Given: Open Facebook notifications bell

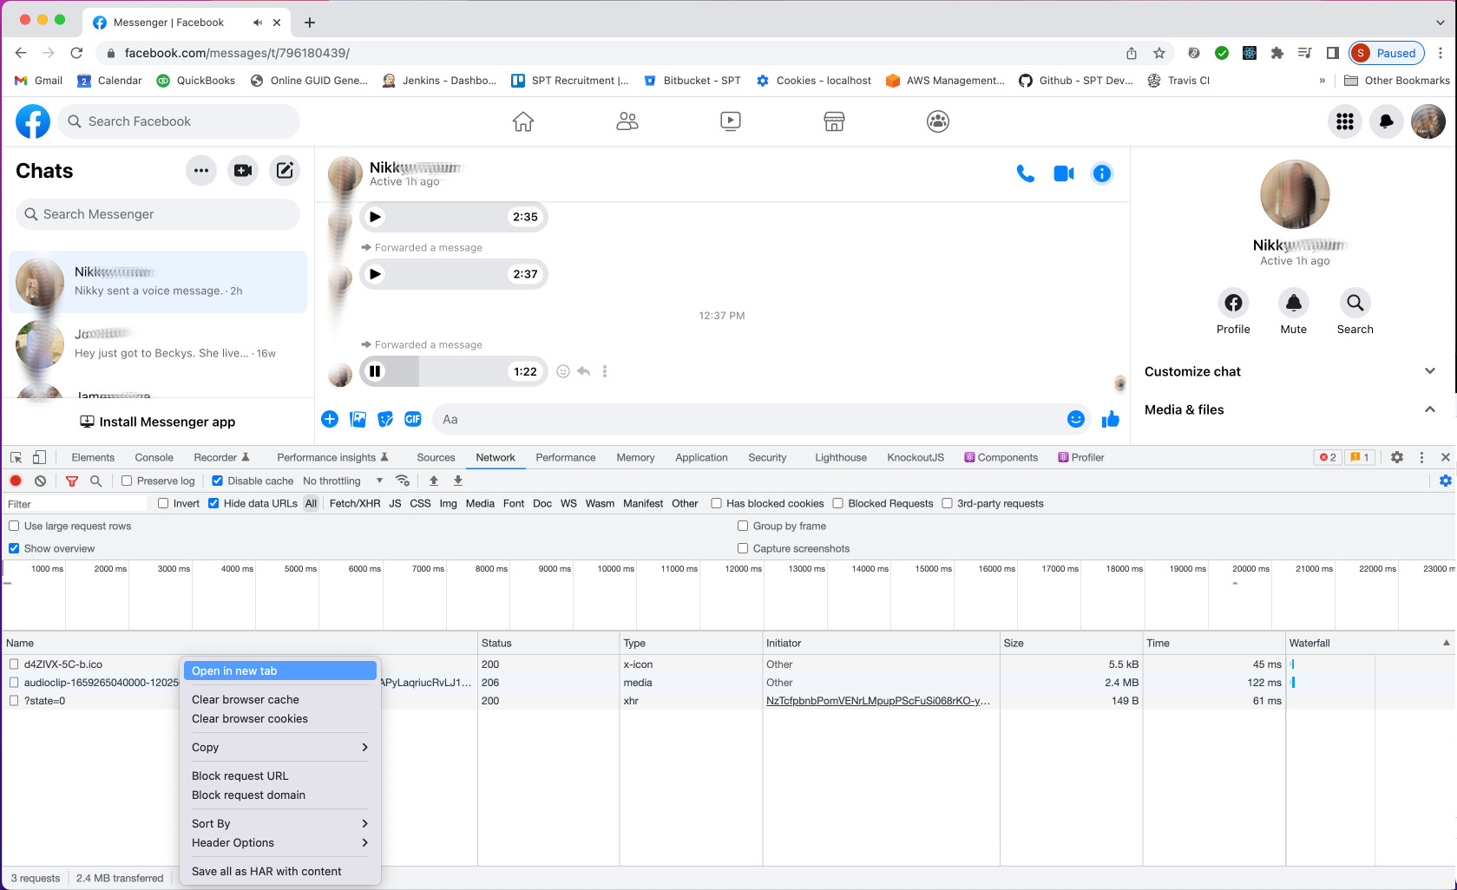Looking at the screenshot, I should 1387,121.
